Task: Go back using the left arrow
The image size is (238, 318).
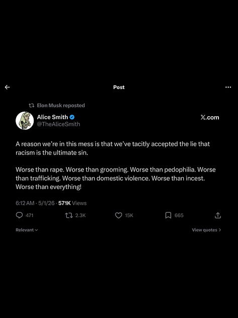Action: (8, 87)
